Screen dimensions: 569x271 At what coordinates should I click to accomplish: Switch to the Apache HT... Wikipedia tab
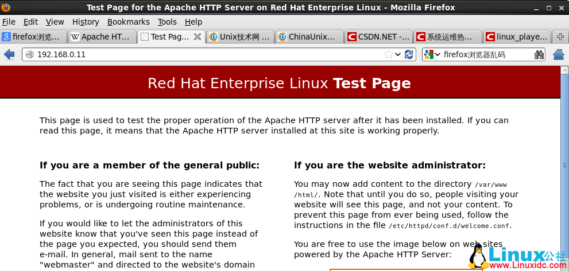click(x=102, y=37)
